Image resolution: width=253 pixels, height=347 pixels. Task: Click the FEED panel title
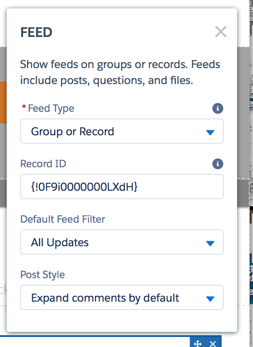36,32
